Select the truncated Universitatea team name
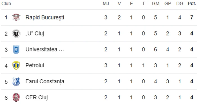 tap(44, 50)
